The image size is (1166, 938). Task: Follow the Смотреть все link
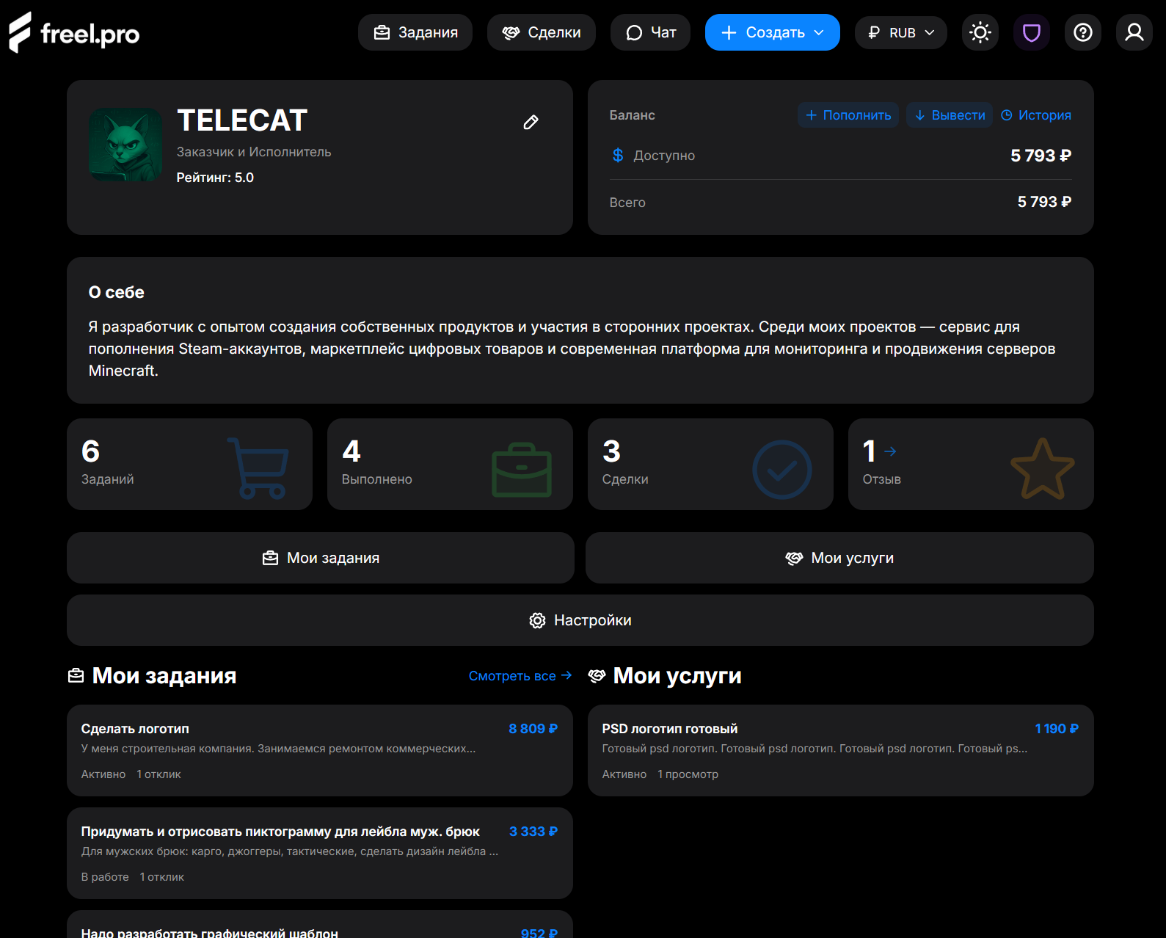[520, 676]
